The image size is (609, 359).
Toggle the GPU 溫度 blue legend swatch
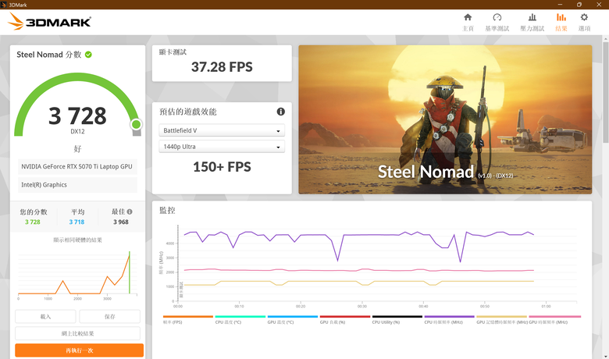pyautogui.click(x=293, y=317)
